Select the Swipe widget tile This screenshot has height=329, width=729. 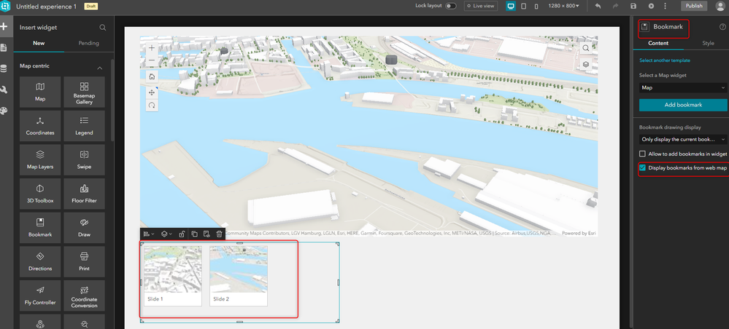[84, 159]
